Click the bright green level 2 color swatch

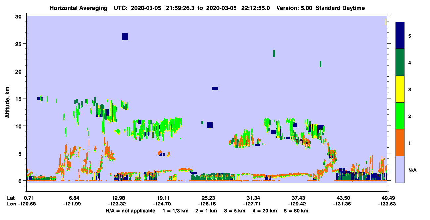coord(400,116)
